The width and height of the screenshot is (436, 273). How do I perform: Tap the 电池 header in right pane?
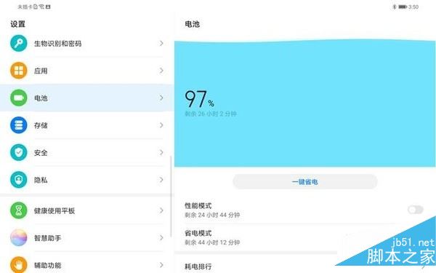point(192,24)
